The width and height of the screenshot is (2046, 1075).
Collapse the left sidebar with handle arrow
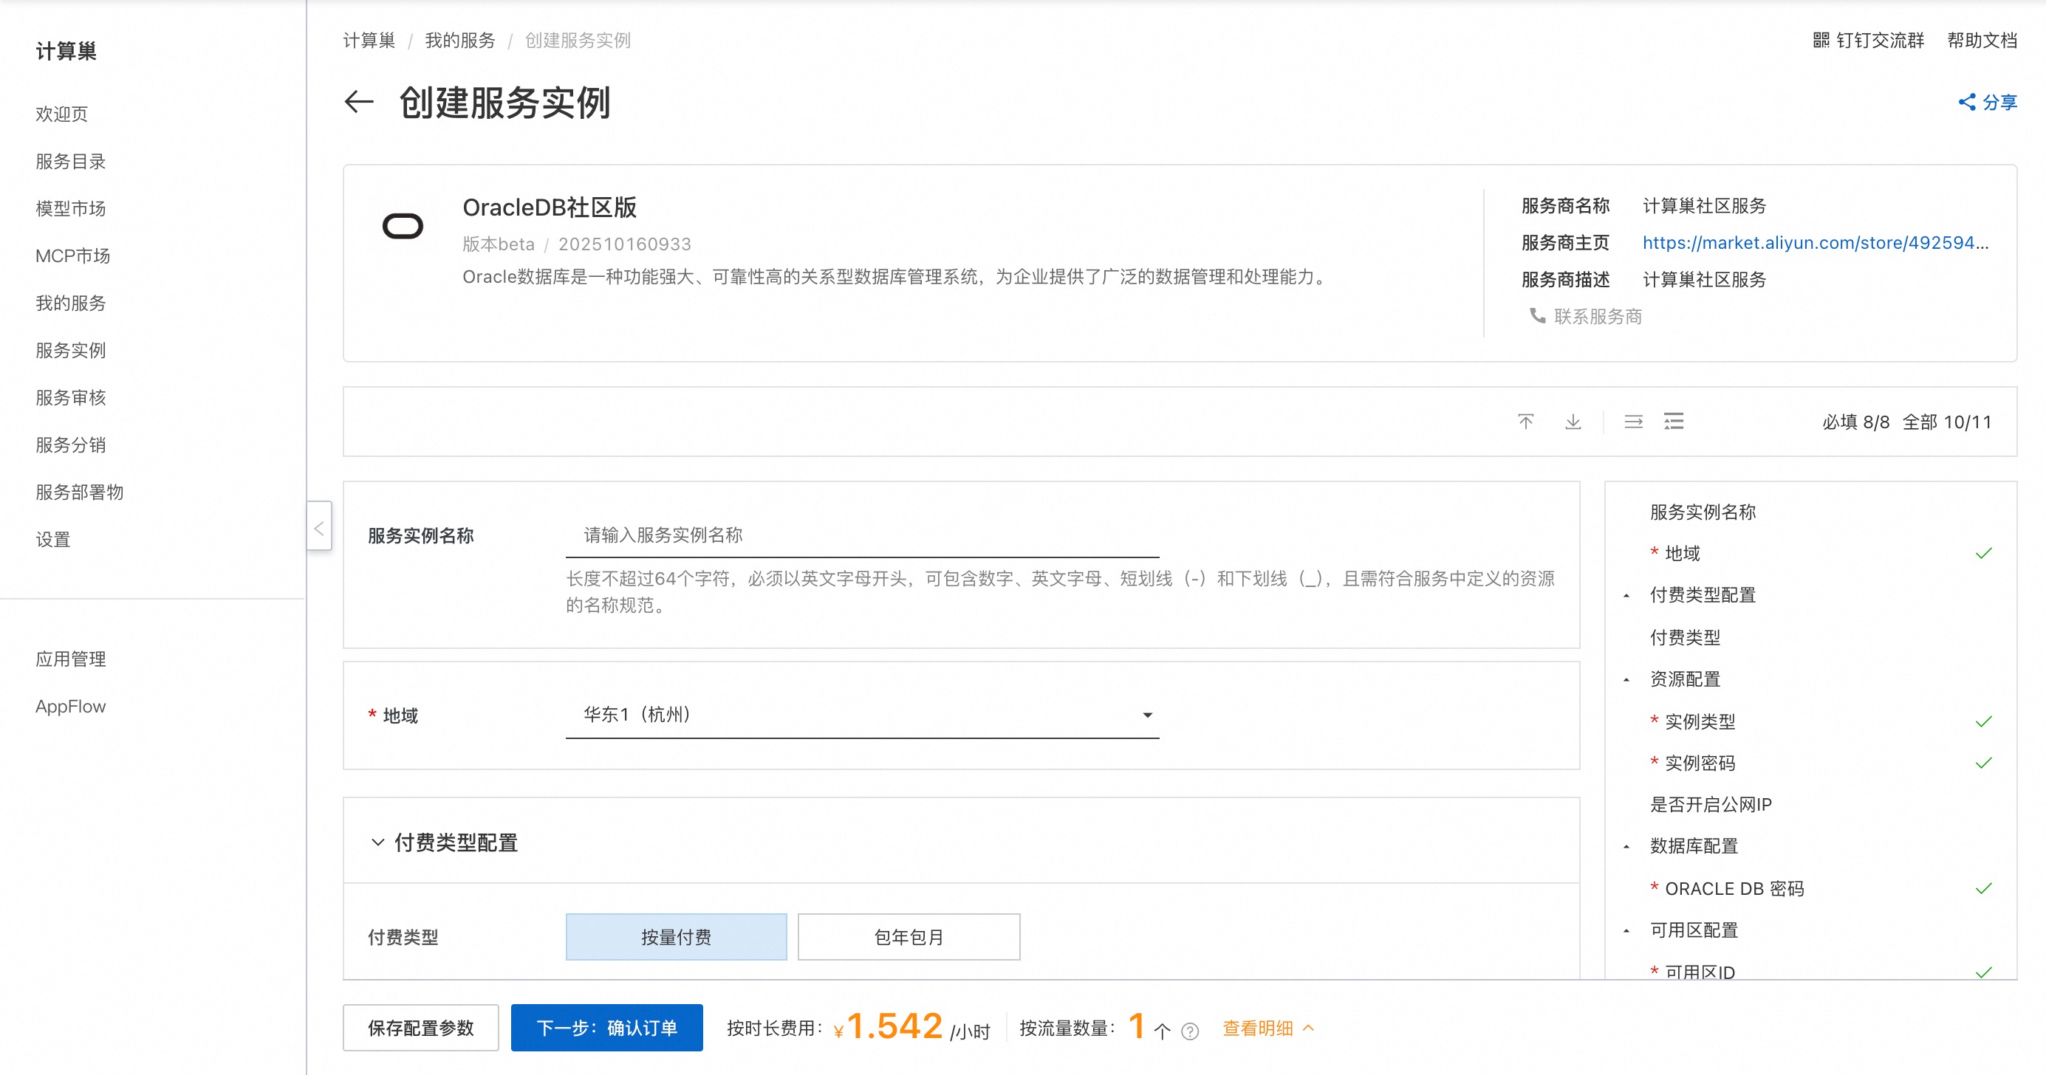click(x=318, y=527)
